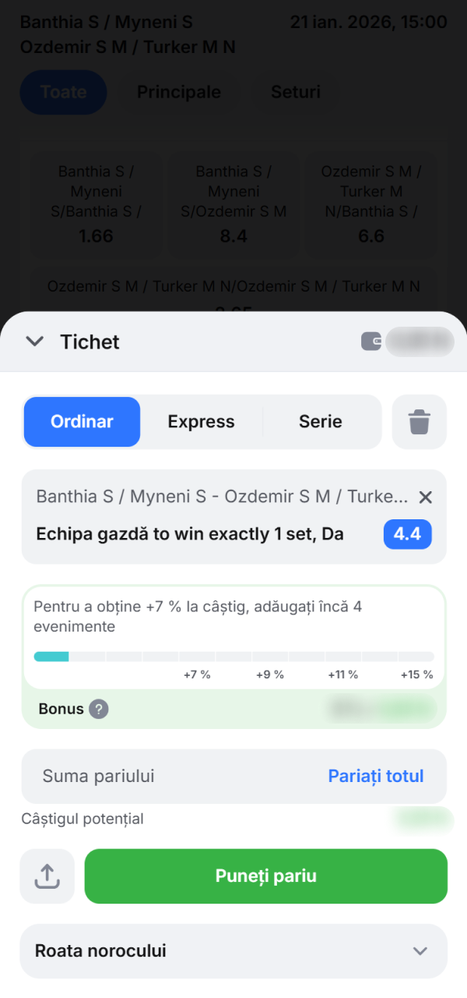Remove the Banthia S bet with the X
The image size is (467, 998).
pyautogui.click(x=426, y=497)
